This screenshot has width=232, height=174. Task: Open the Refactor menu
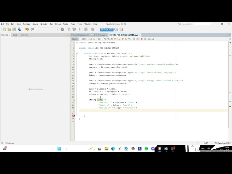coord(44,24)
